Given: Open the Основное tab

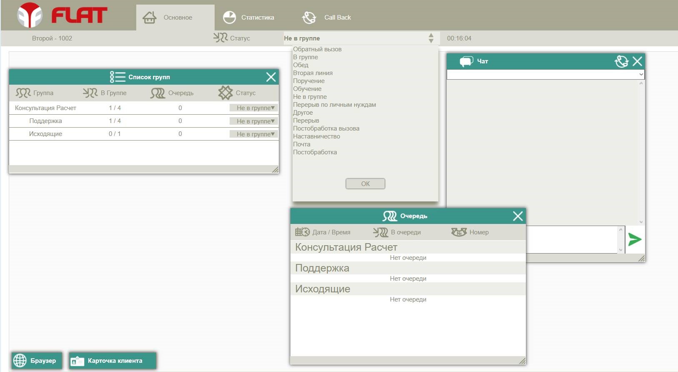Looking at the screenshot, I should 175,18.
